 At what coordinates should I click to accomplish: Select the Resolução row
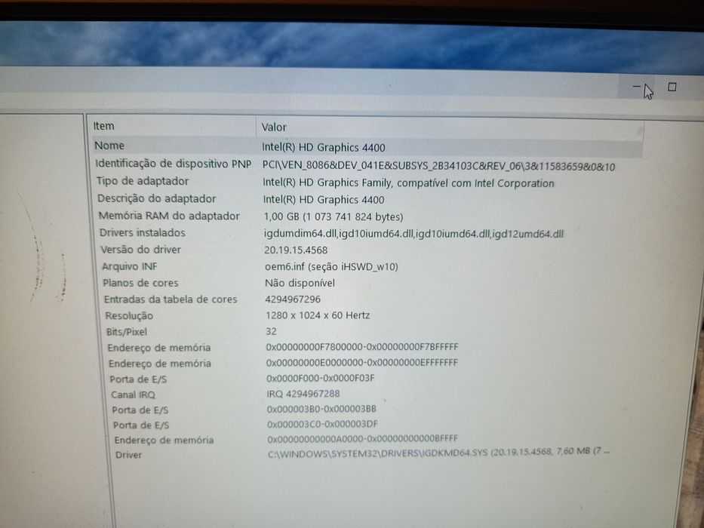238,315
